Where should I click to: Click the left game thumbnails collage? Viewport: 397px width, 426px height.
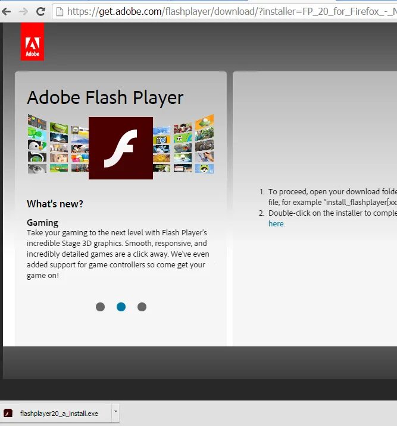coord(58,144)
